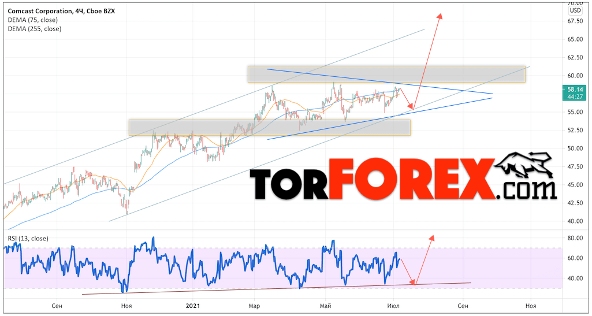Click the 44:27 bar countdown timer
Screen dimensions: 592x316
(574, 97)
